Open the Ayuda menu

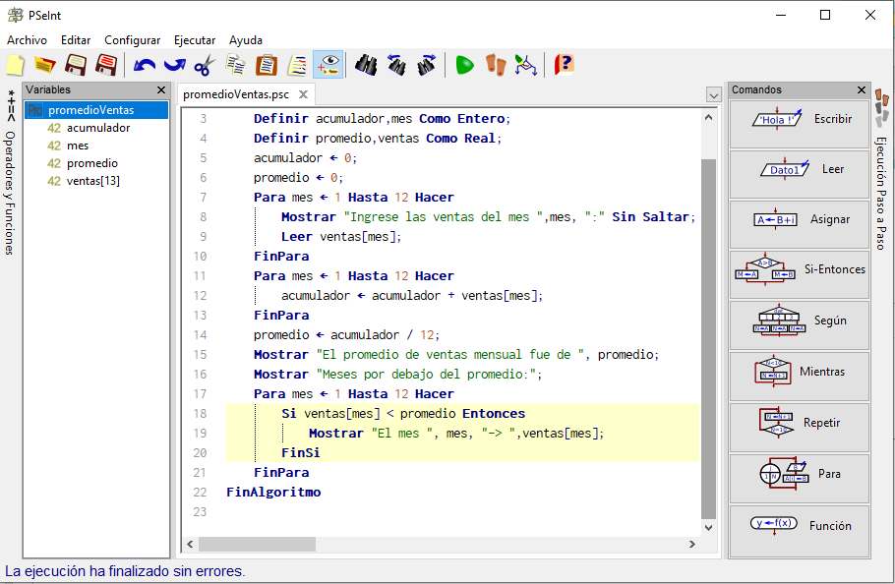(246, 40)
